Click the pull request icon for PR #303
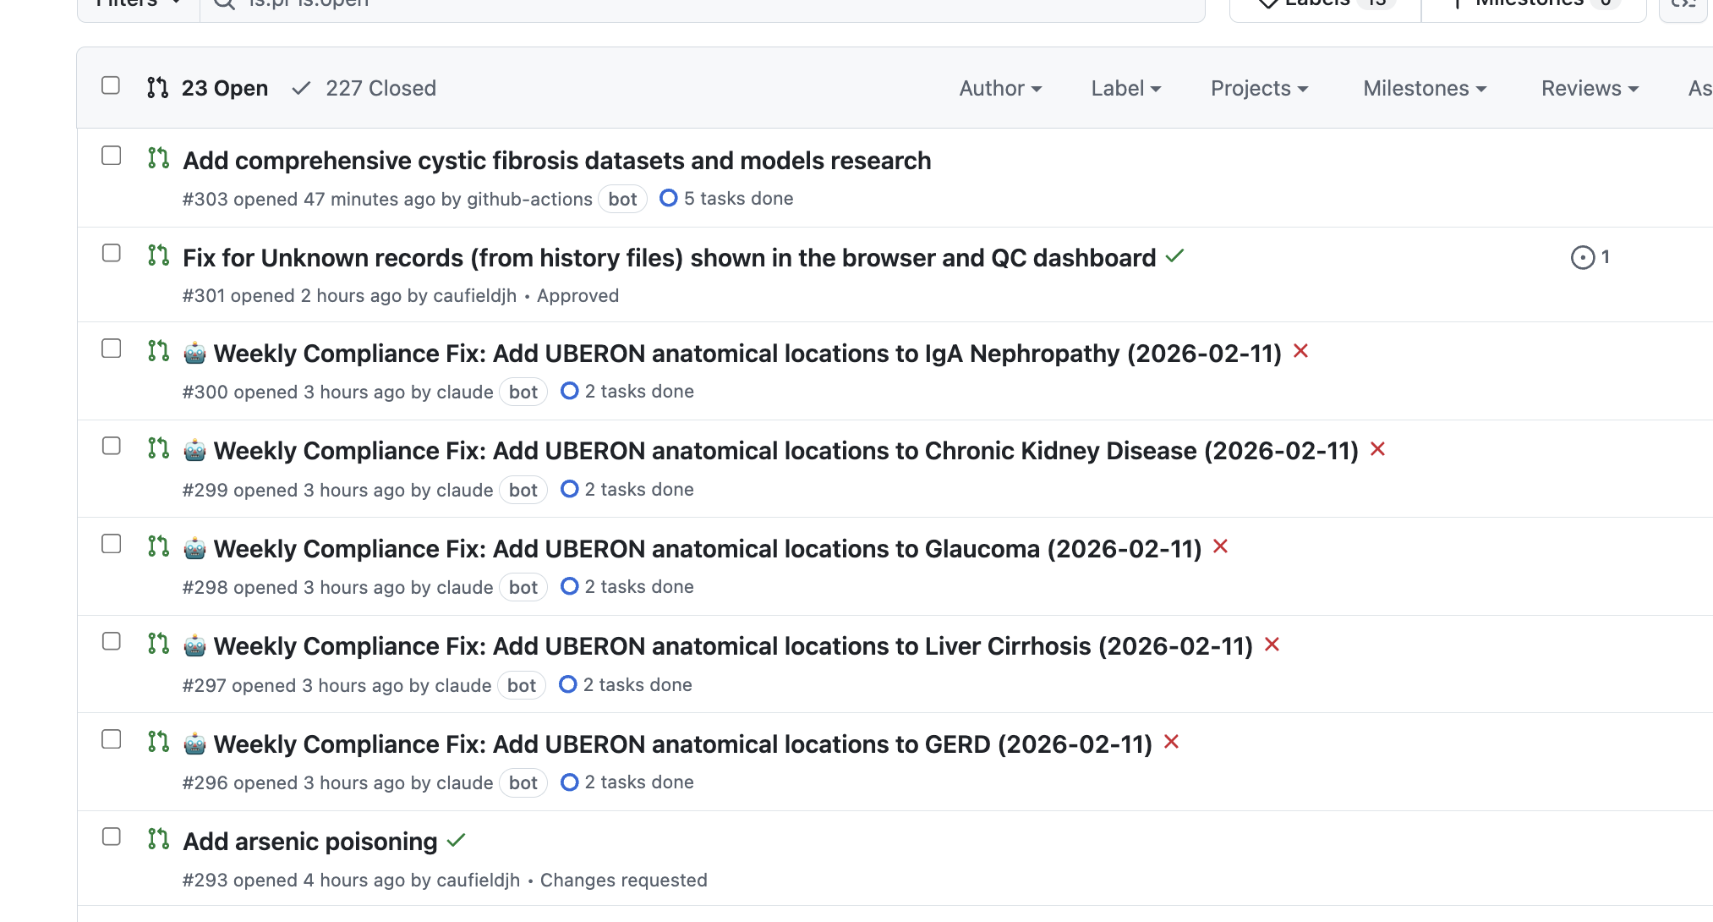The image size is (1713, 922). tap(158, 157)
